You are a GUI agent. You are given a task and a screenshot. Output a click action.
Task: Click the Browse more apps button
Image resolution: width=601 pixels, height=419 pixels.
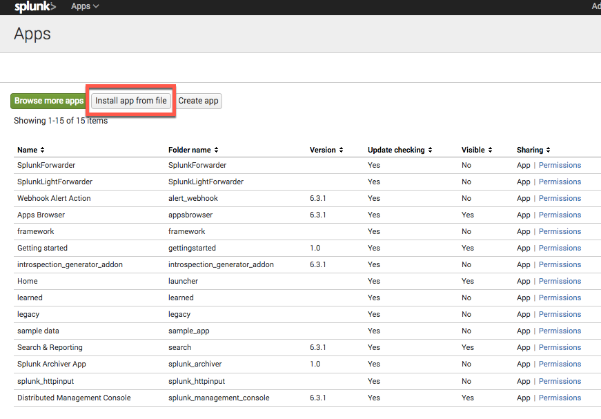click(48, 100)
